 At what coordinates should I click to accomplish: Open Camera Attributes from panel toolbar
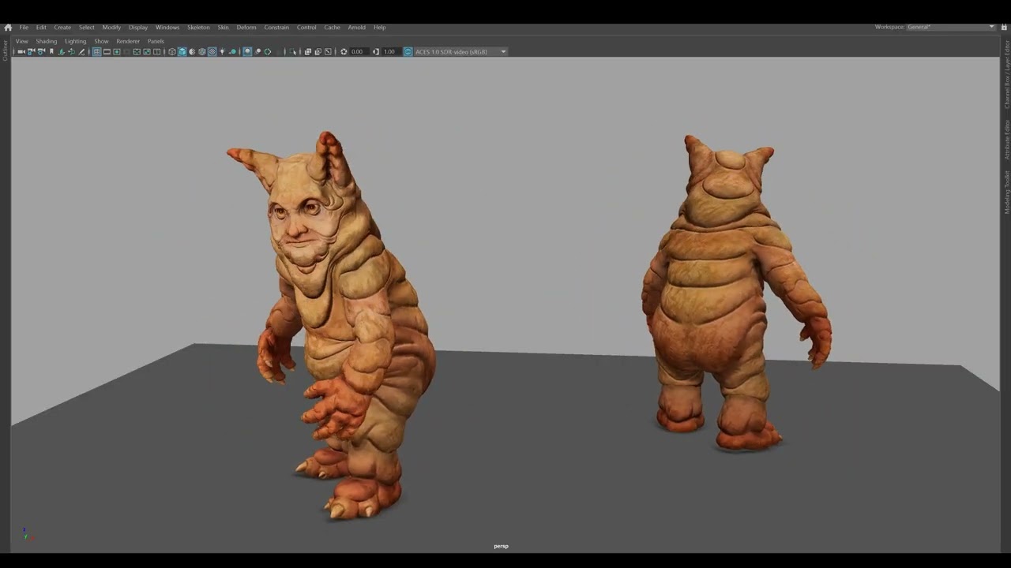coord(41,52)
